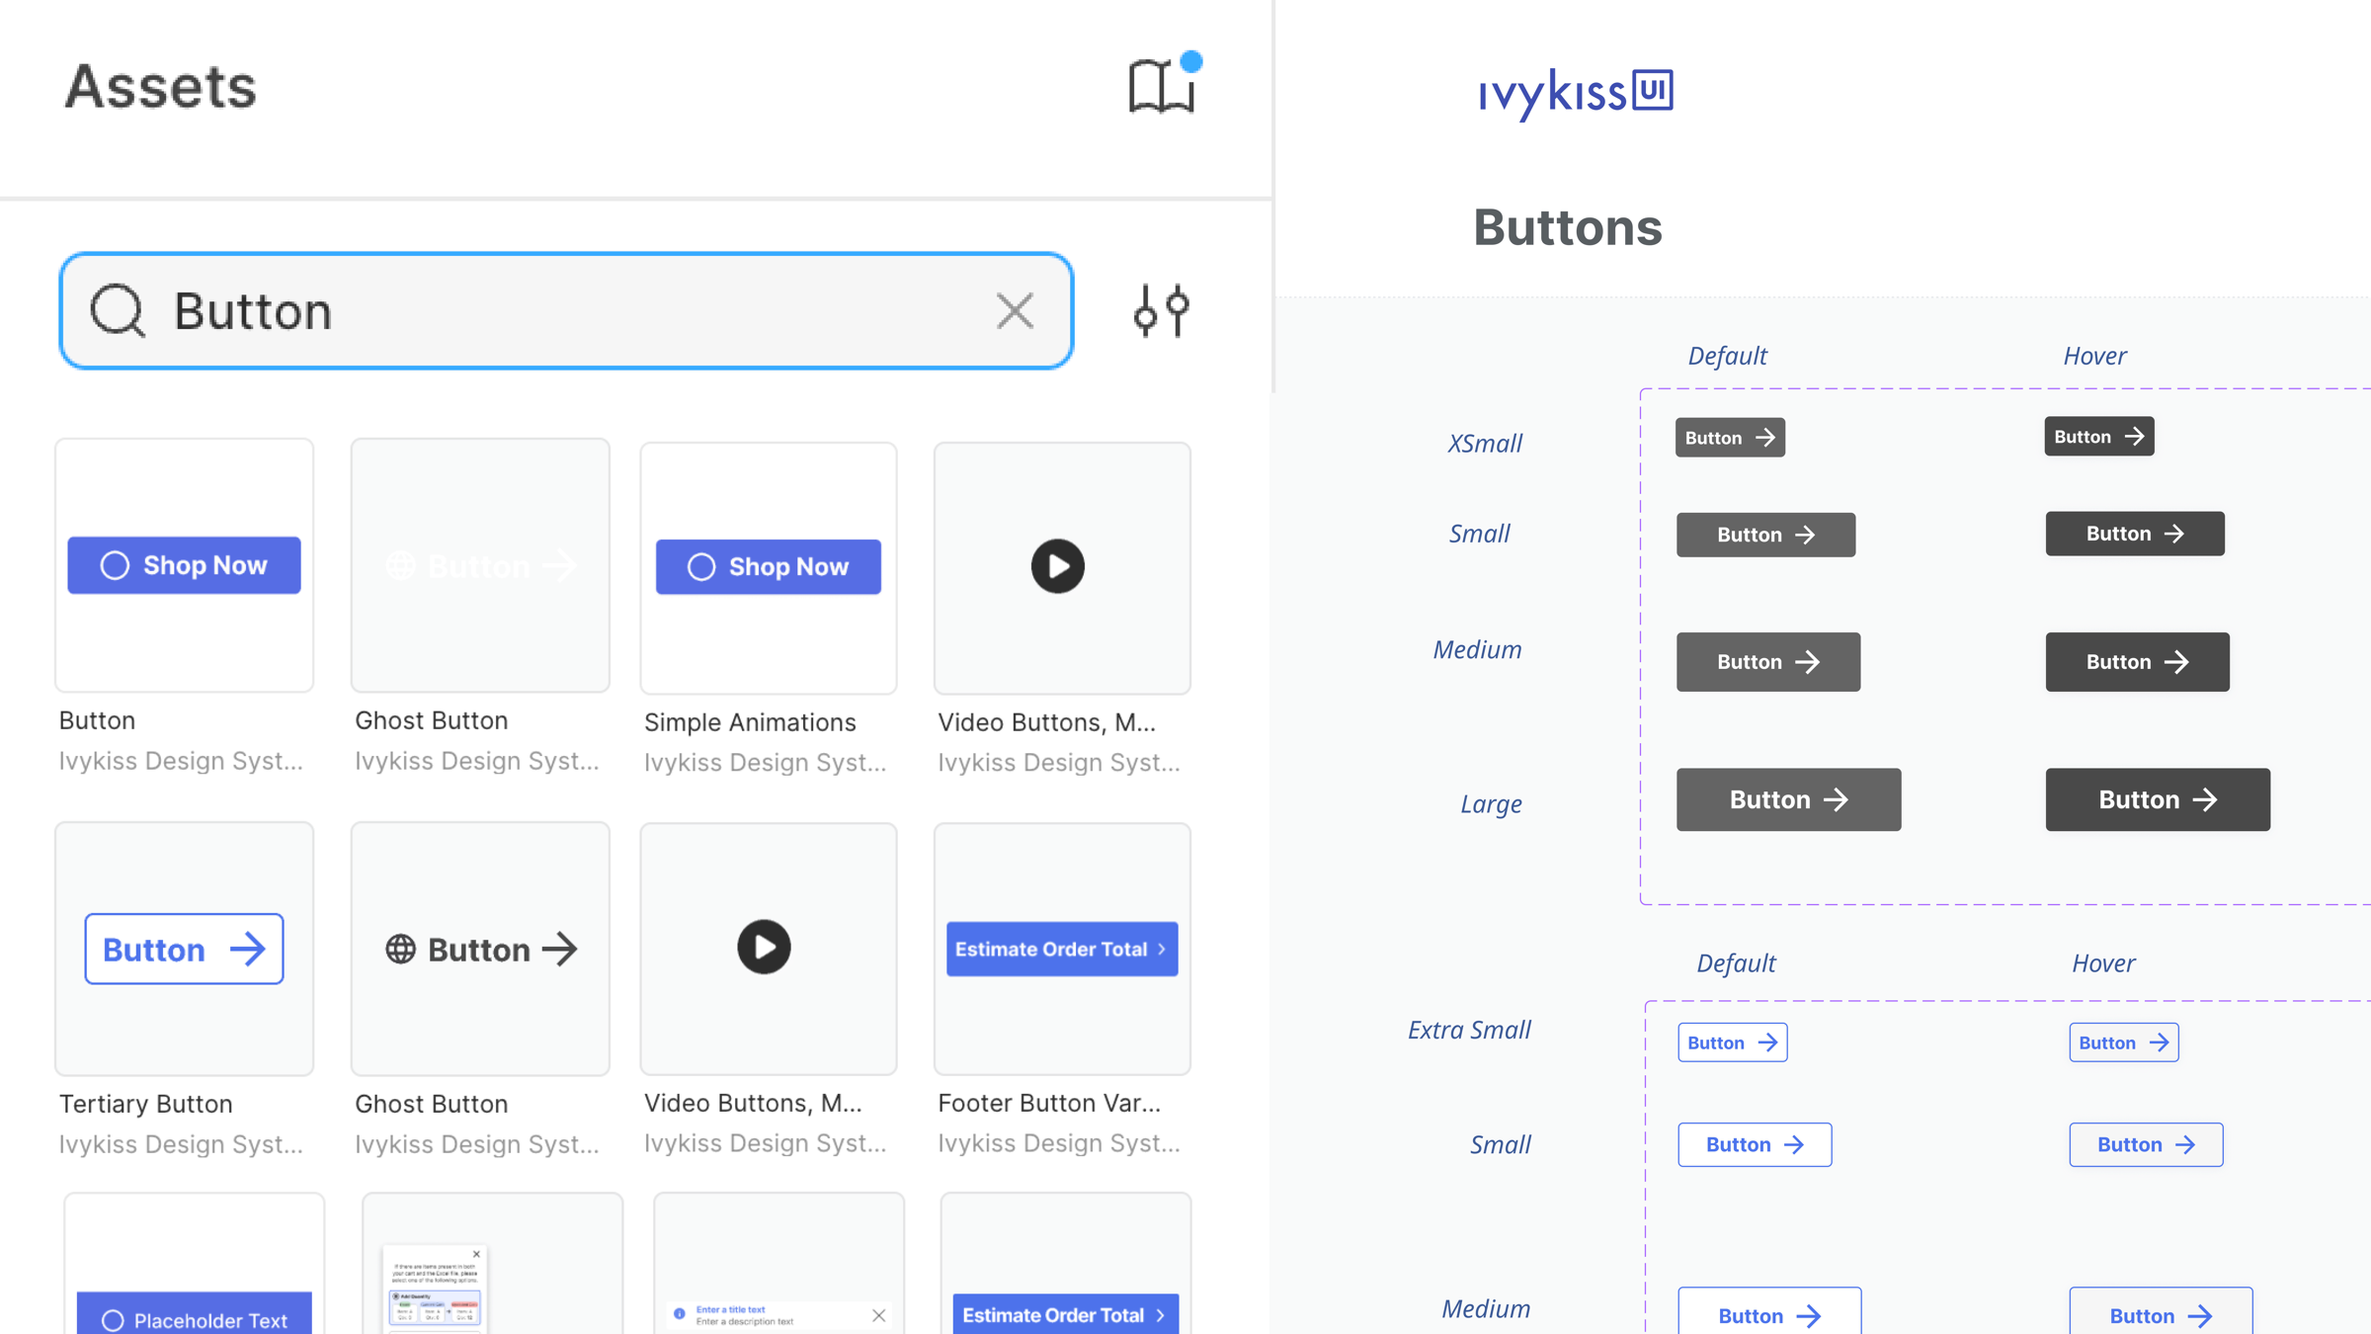
Task: Click the lower Hover column header
Action: (x=2103, y=963)
